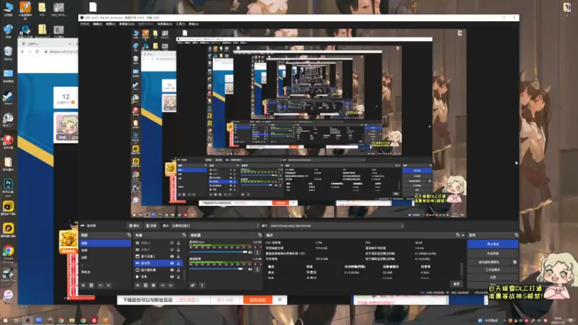Image resolution: width=578 pixels, height=325 pixels.
Task: Open the 编辑(E) menu in OBS
Action: [98, 24]
